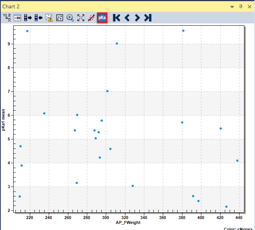Screen dimensions: 255x230
Task: Click the y-axis tick label 9
Action: click(9, 44)
